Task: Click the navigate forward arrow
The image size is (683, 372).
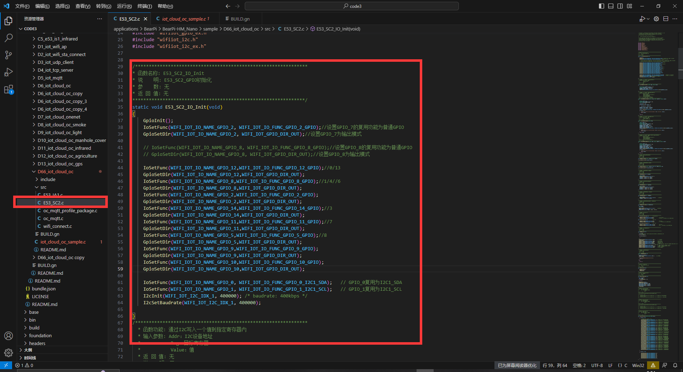Action: (x=237, y=6)
